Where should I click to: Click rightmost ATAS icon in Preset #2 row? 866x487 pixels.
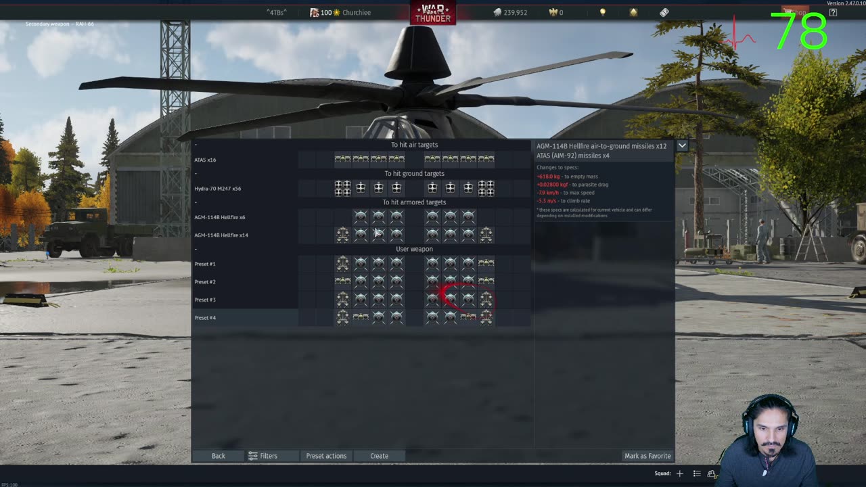pos(486,281)
